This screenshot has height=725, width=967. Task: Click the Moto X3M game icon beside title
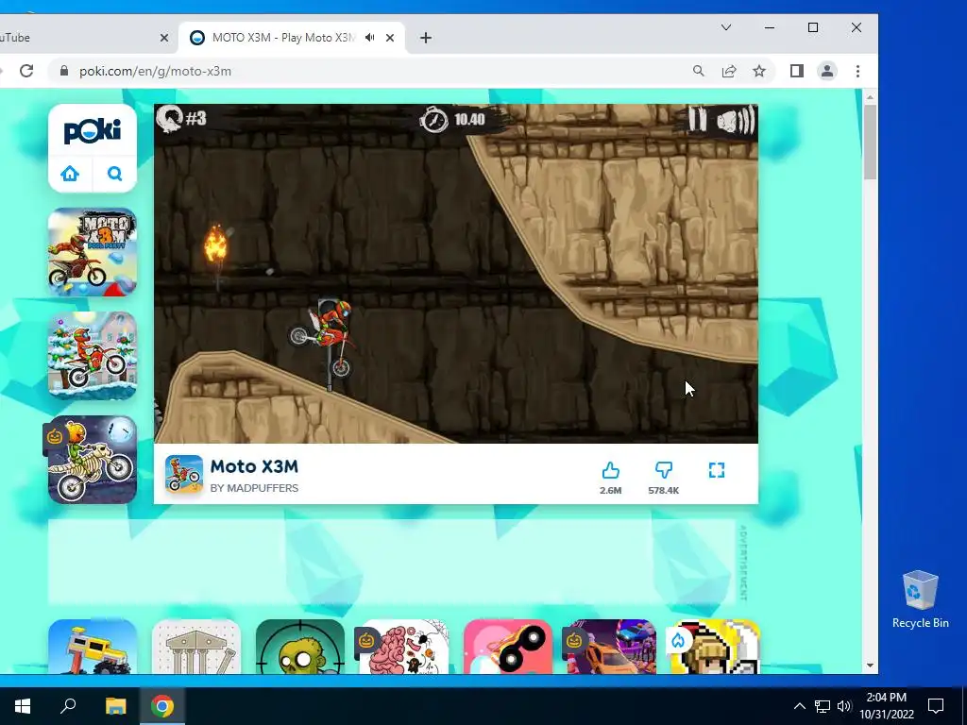click(x=184, y=474)
